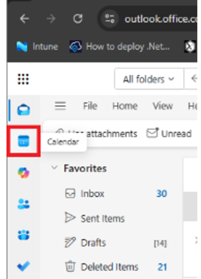Open the 'How to deploy .Net...' bookmark

tap(120, 47)
